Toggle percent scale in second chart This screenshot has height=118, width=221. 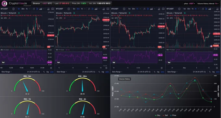[x=99, y=72]
